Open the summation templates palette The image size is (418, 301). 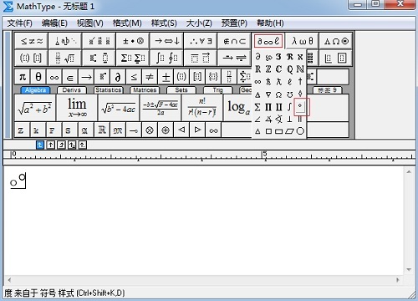coord(133,58)
